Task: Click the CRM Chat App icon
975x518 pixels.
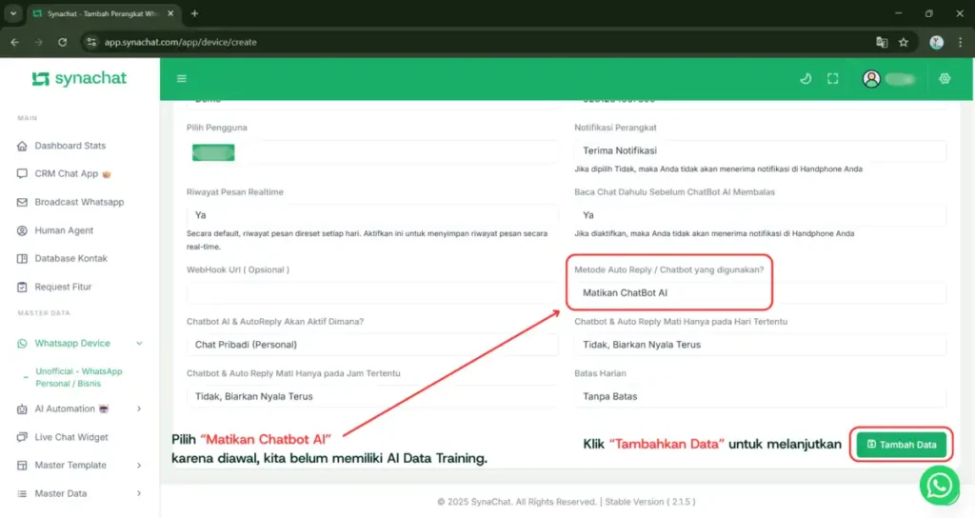Action: [23, 173]
